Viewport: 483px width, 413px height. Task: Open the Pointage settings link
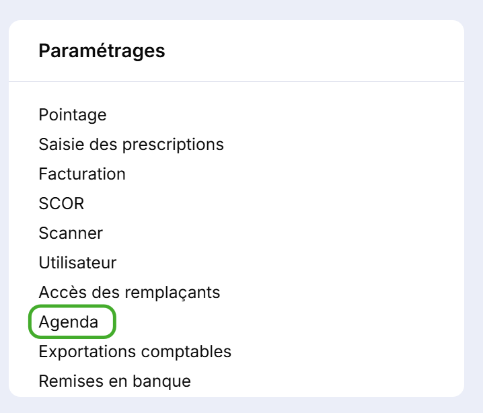[73, 115]
